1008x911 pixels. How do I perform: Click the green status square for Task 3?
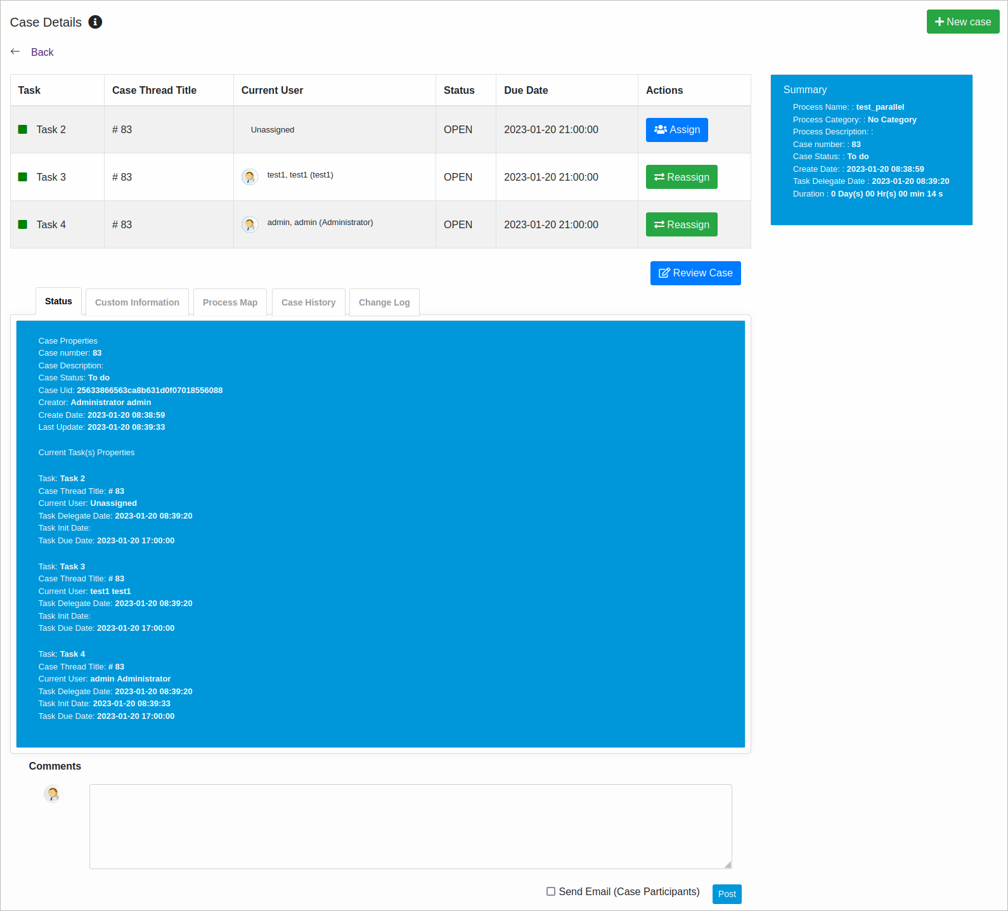[x=23, y=177]
